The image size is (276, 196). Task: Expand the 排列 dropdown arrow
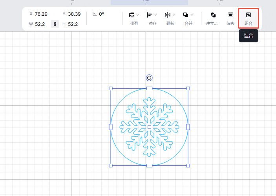[x=138, y=15]
